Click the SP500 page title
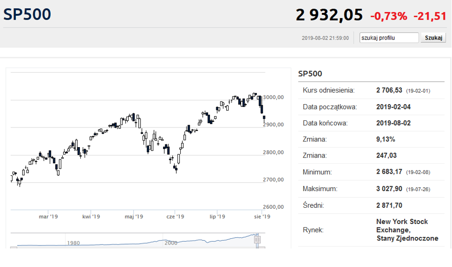The width and height of the screenshot is (452, 267). (27, 14)
